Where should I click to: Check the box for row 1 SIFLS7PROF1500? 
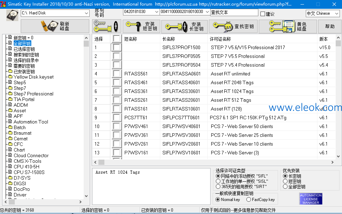click(x=117, y=47)
